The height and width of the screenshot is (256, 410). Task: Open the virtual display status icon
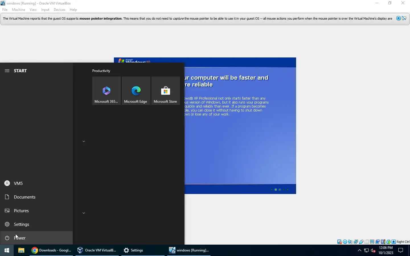[372, 242]
